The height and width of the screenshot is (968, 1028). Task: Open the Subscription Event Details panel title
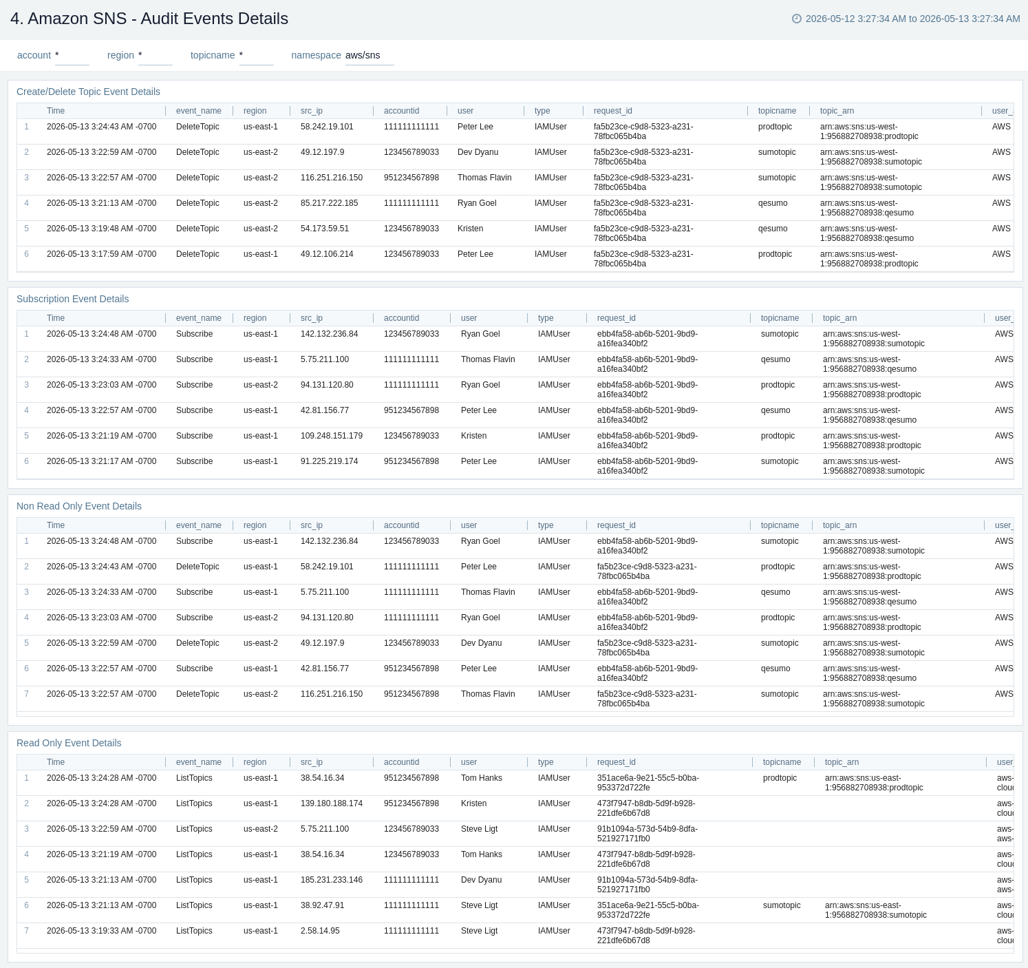(x=73, y=299)
